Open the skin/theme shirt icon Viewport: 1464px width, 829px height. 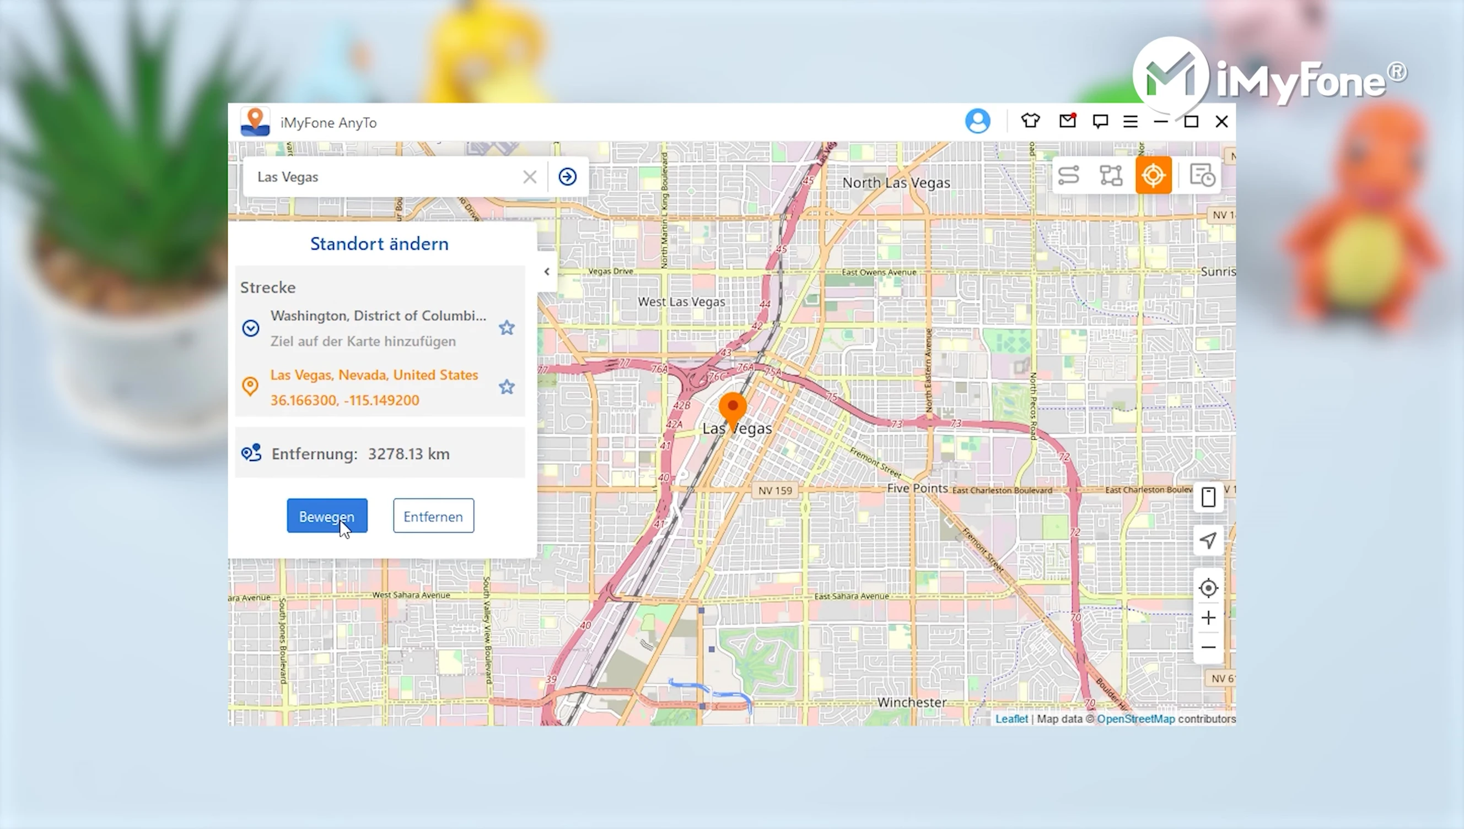tap(1030, 121)
